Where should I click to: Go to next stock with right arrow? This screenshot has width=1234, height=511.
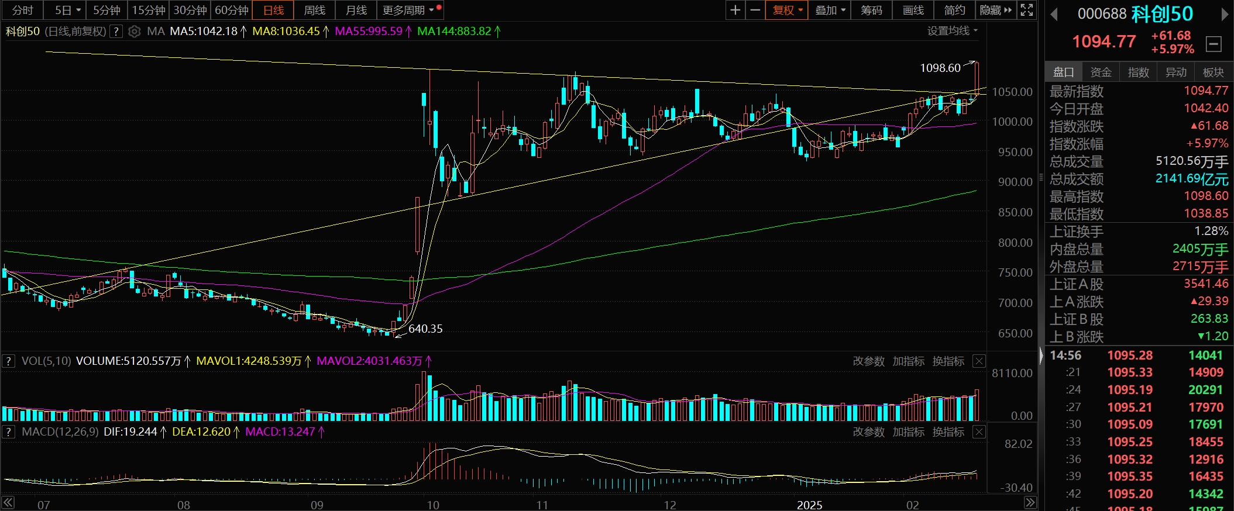(1225, 14)
